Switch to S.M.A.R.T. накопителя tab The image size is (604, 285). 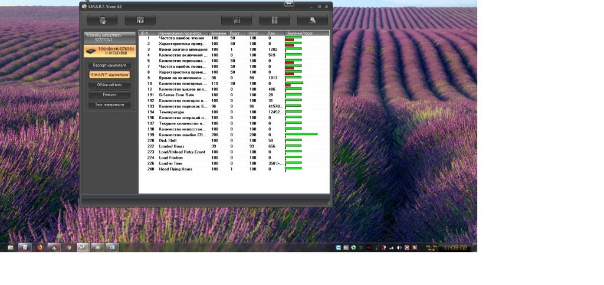click(x=109, y=75)
